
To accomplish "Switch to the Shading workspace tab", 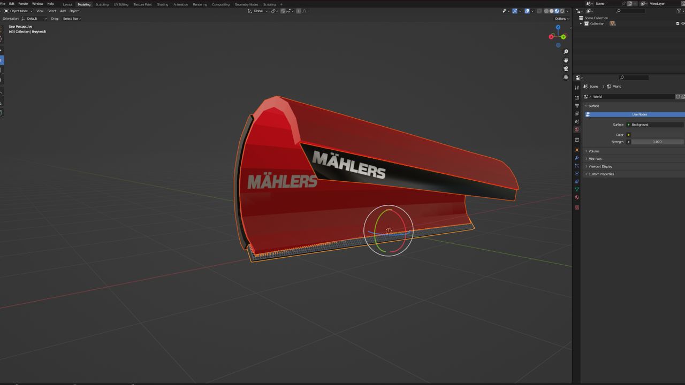I will coord(162,4).
